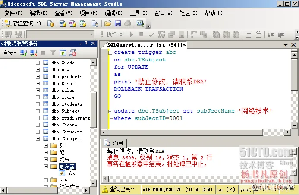
Task: Select the Messages (消息) tab
Action: (114, 143)
